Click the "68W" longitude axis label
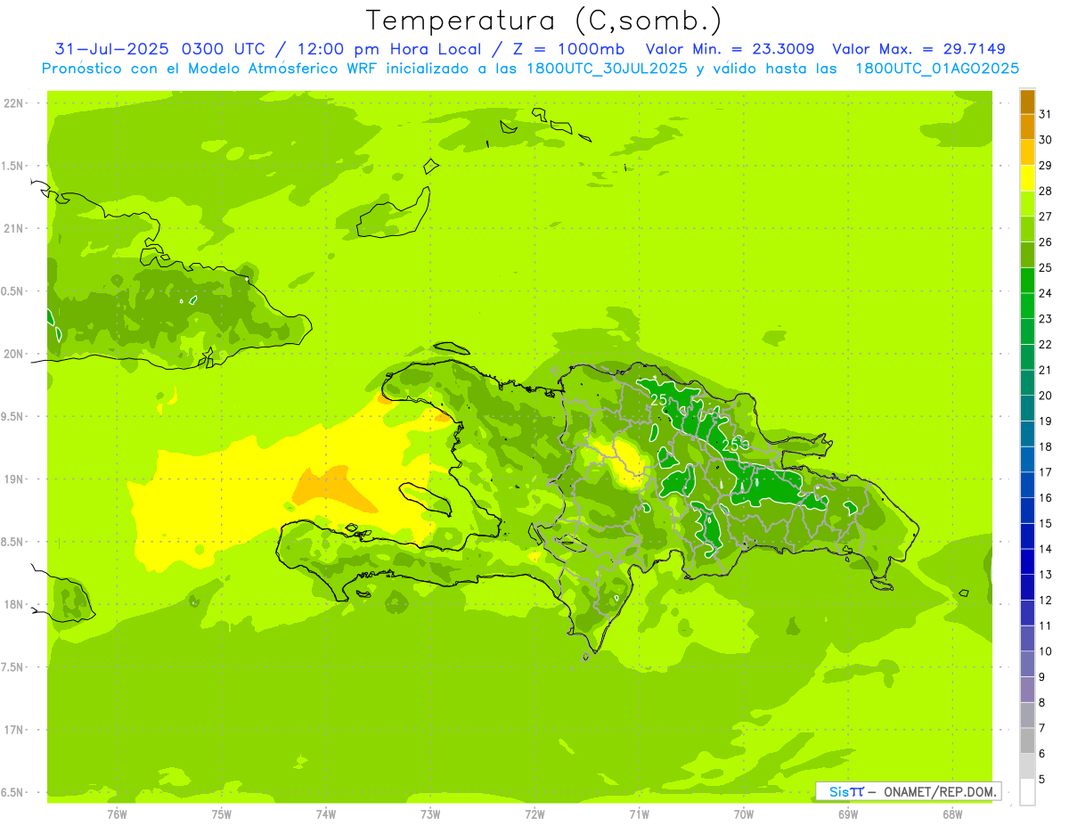 (x=951, y=814)
